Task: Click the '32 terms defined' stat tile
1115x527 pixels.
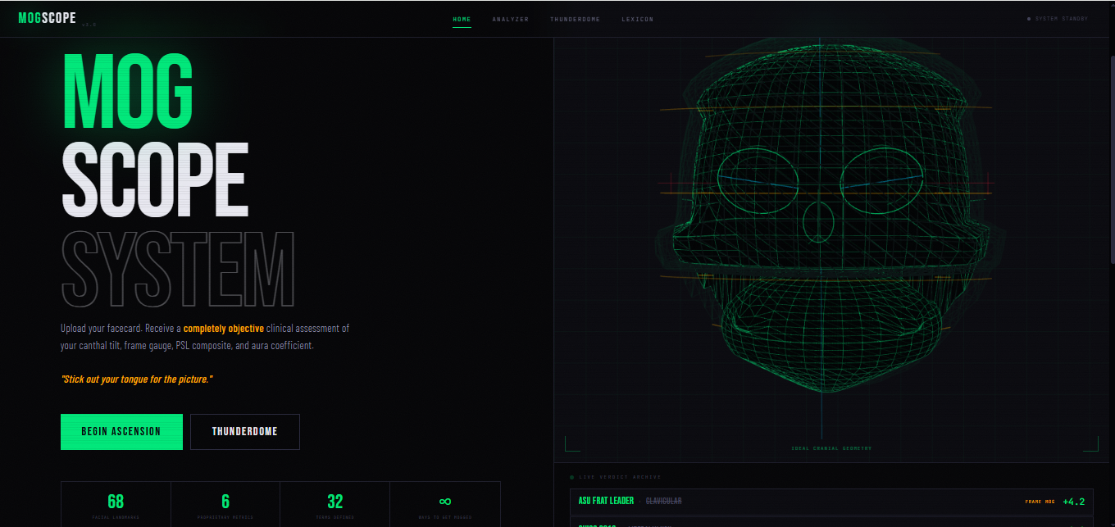Action: (x=334, y=504)
